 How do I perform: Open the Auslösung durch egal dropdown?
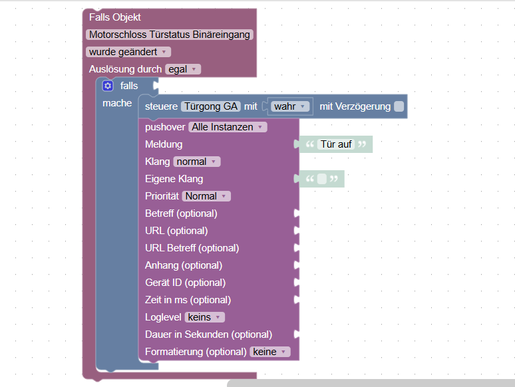point(183,69)
